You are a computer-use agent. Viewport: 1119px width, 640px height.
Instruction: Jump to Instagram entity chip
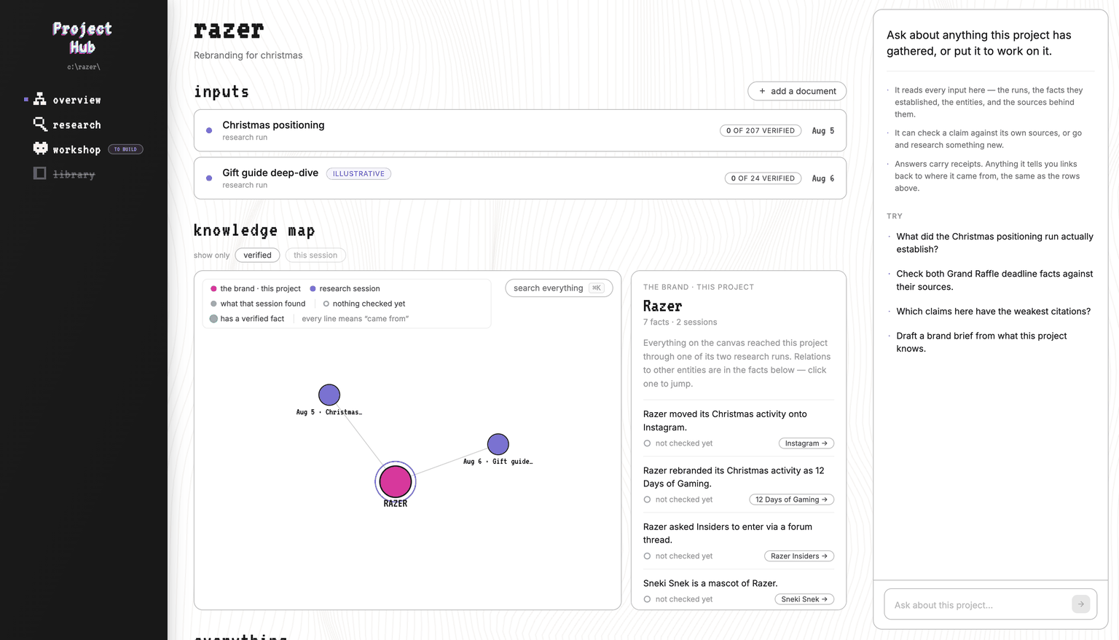click(x=806, y=443)
